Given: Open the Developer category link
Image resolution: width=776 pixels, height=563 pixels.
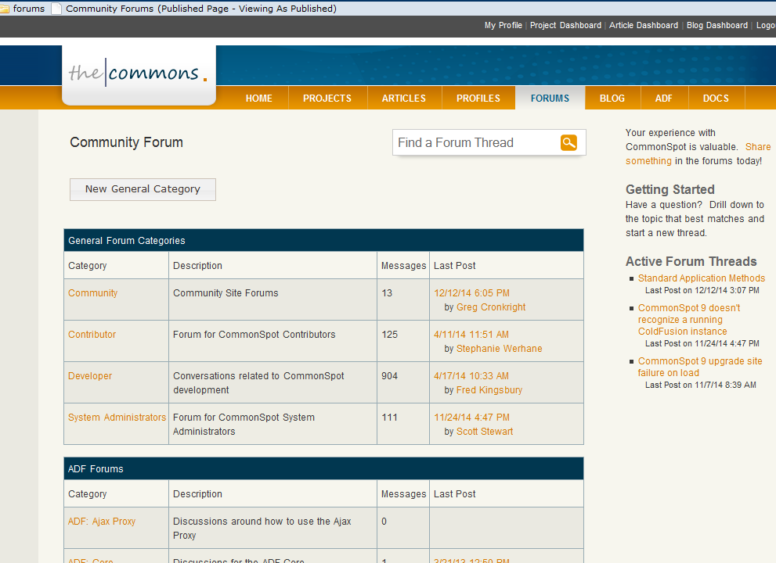Looking at the screenshot, I should pyautogui.click(x=90, y=376).
